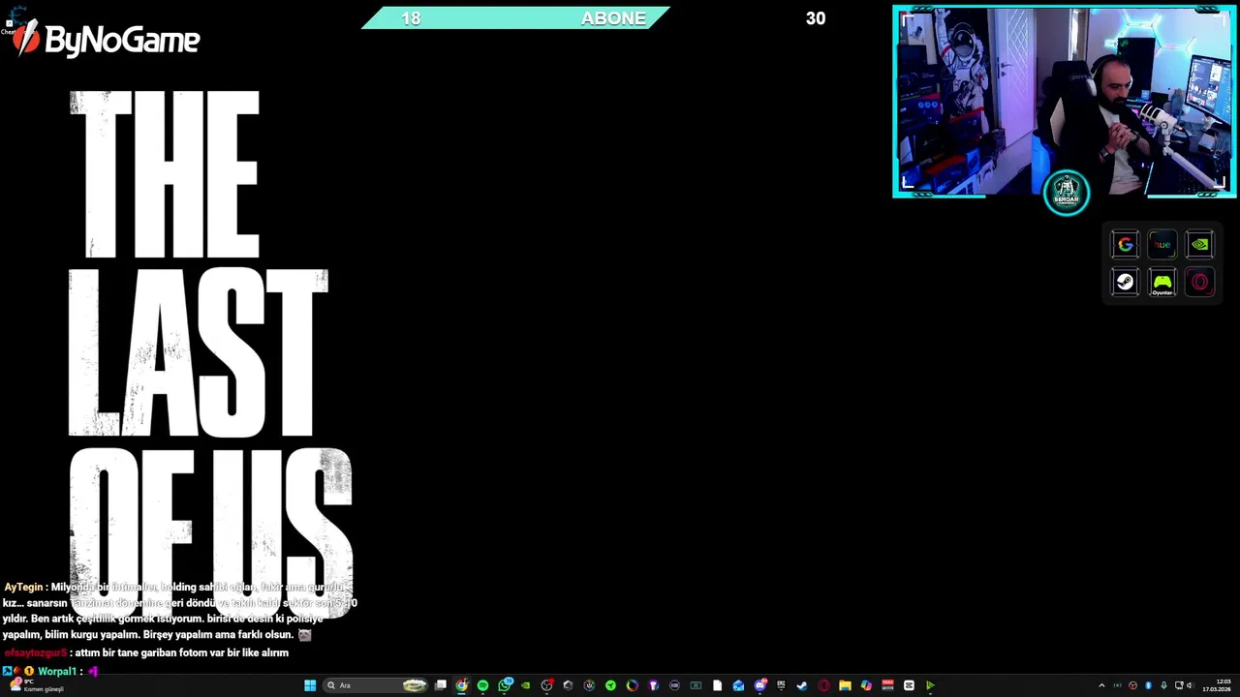This screenshot has height=697, width=1240.
Task: Open the Mail app on the taskbar
Action: 738,685
